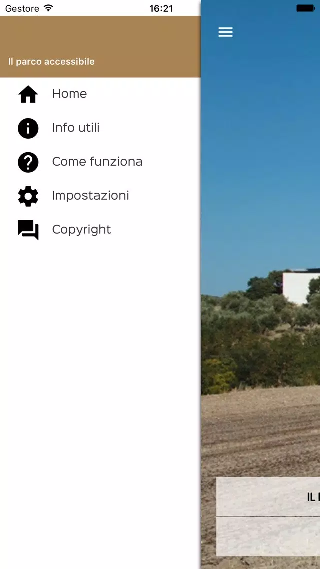
Task: Tap the battery icon in status bar
Action: coord(306,8)
